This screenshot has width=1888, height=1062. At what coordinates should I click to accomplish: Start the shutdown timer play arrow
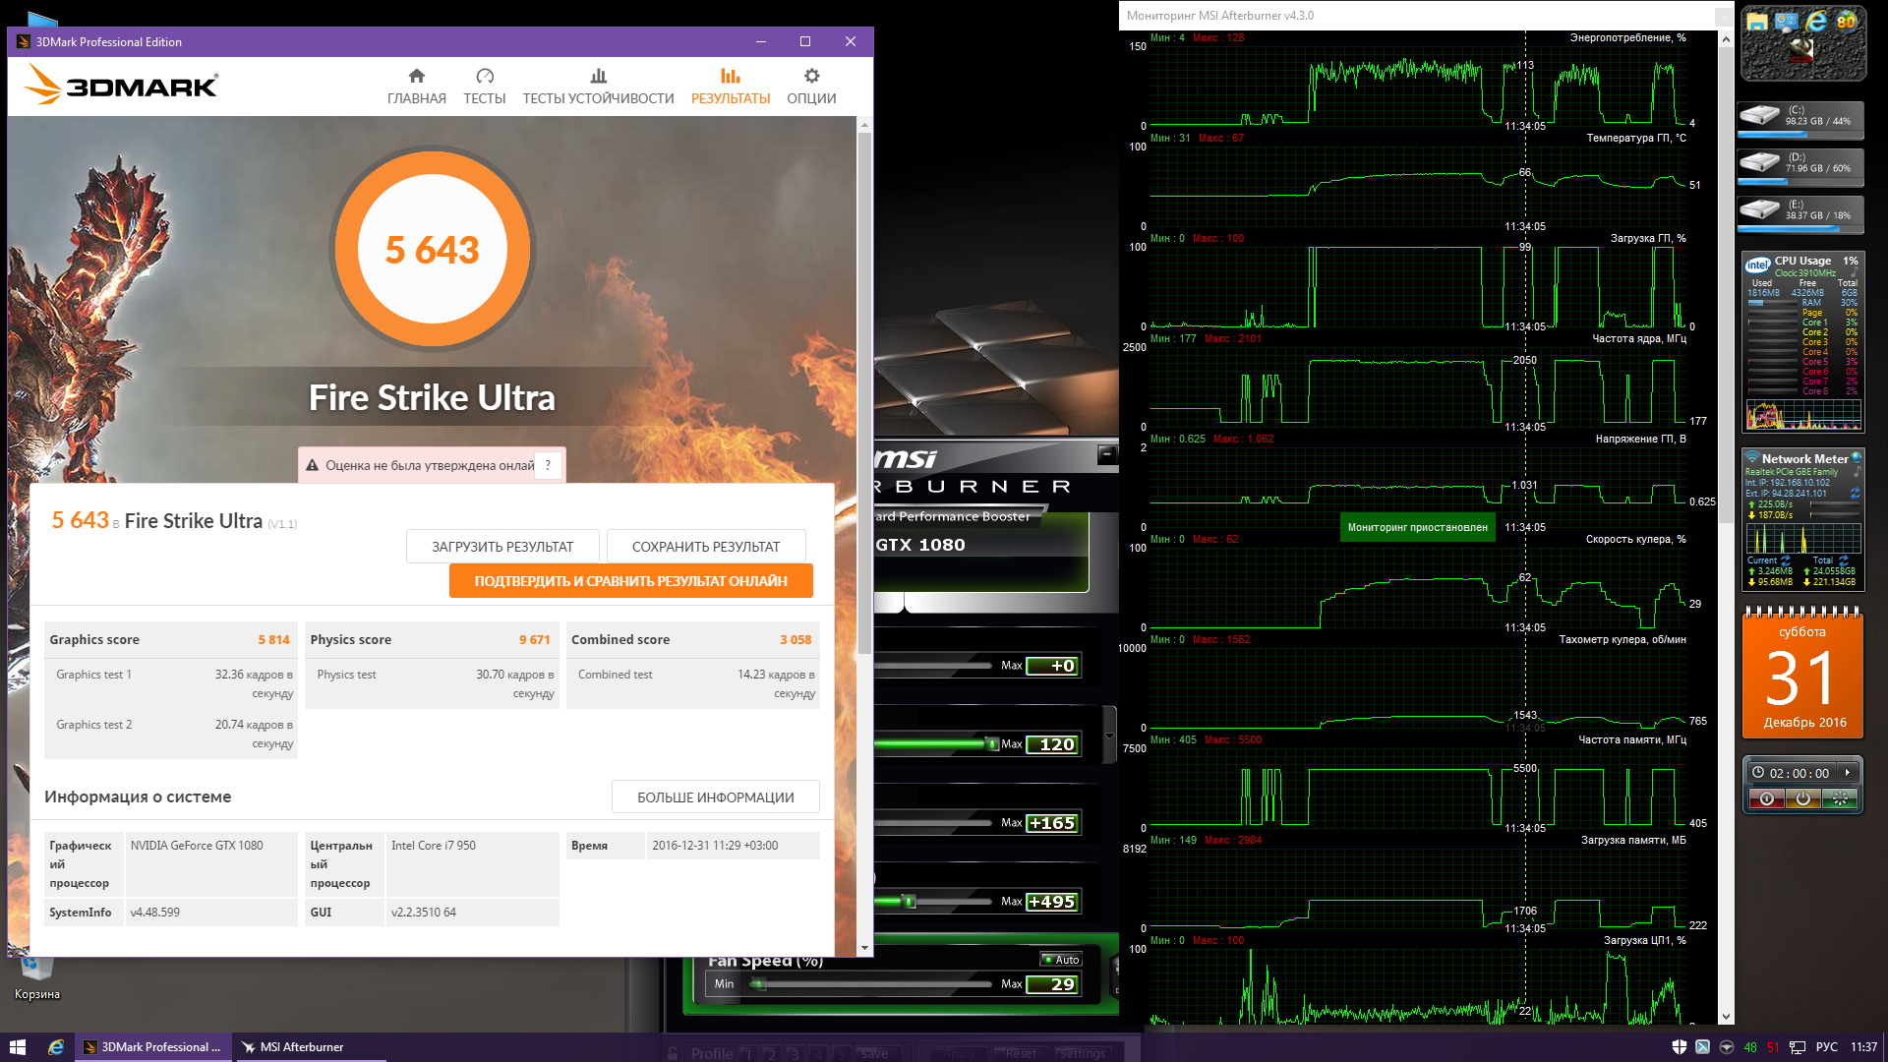(x=1848, y=773)
